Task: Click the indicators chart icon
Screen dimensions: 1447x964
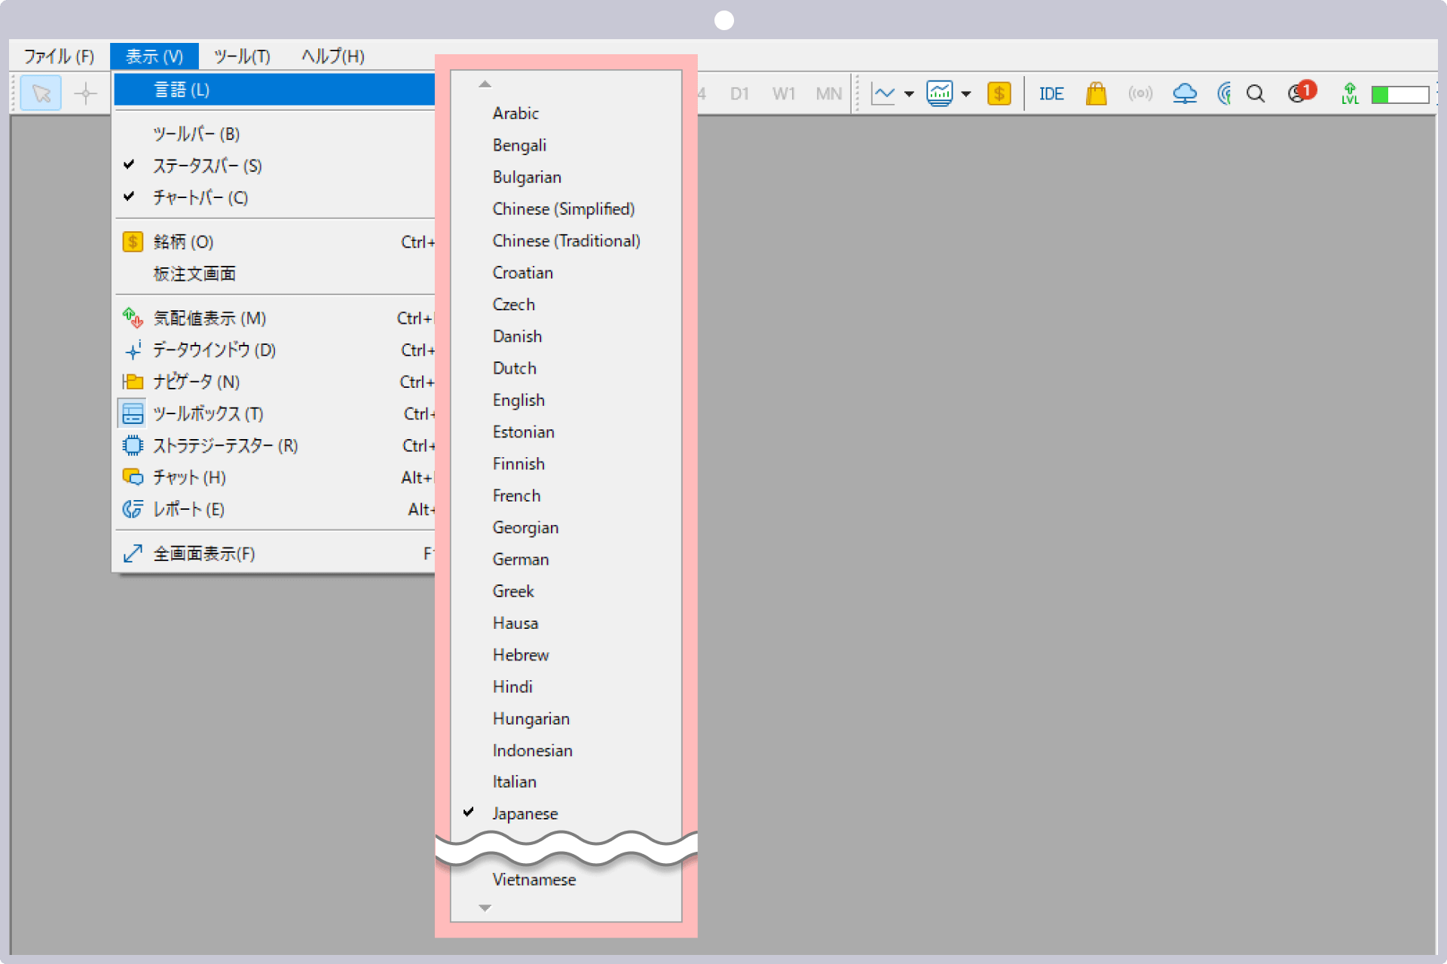Action: pos(940,94)
